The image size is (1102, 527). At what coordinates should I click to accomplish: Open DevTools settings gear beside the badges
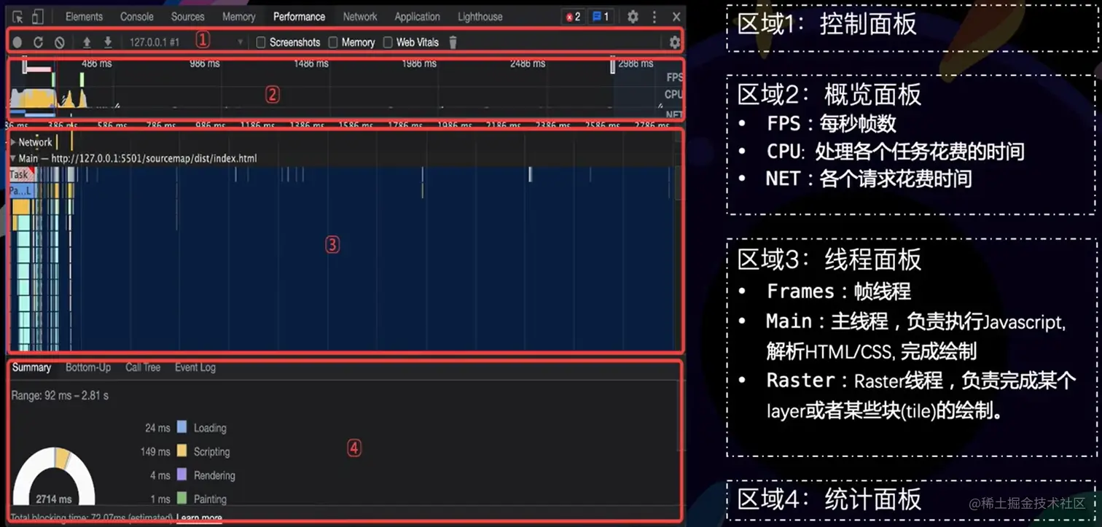(x=633, y=17)
